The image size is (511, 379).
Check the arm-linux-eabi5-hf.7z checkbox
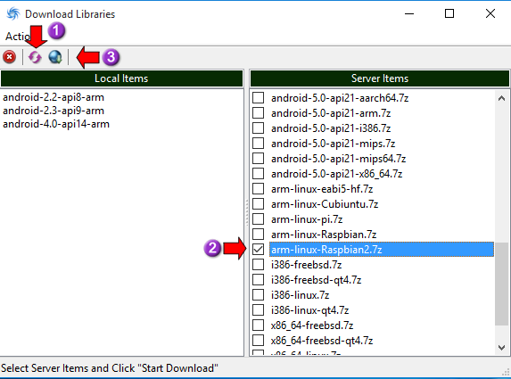pyautogui.click(x=258, y=189)
